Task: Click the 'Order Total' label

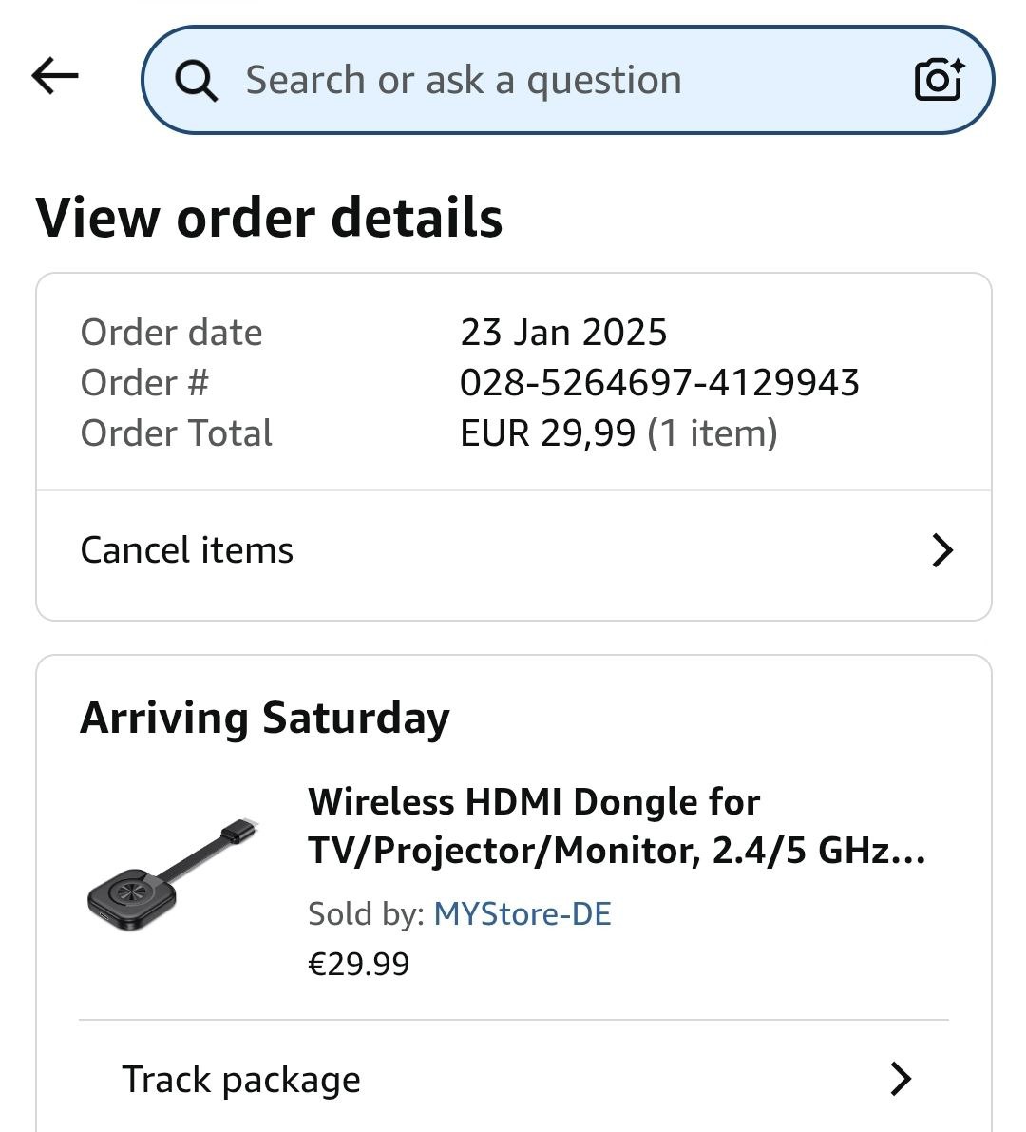Action: [177, 433]
